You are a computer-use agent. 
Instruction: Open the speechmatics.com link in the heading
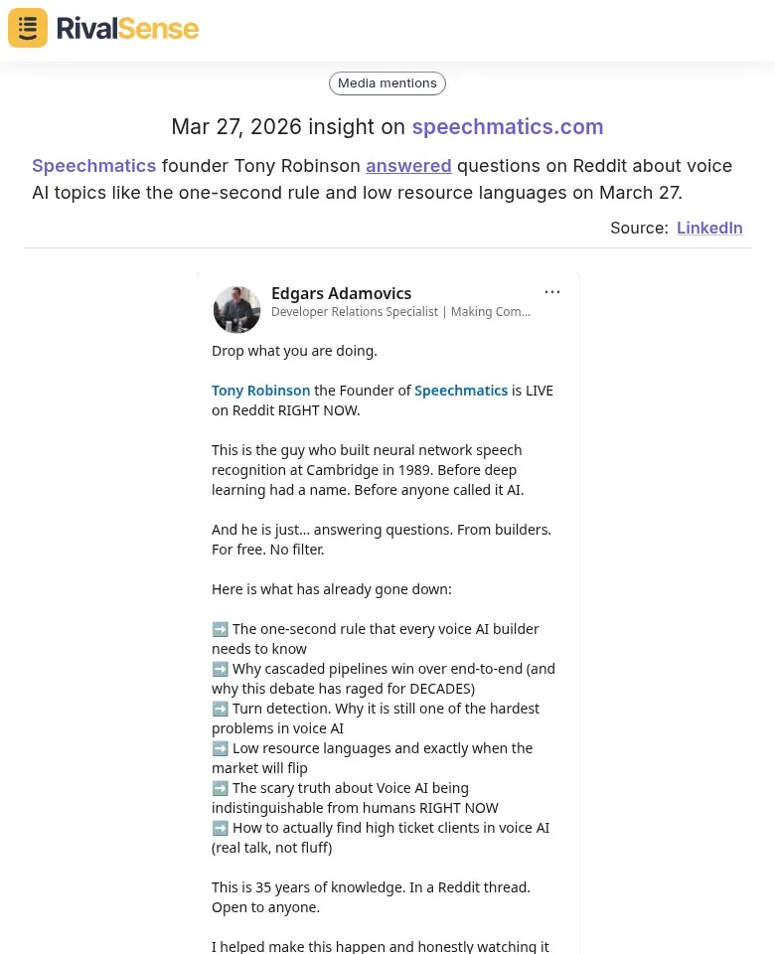click(508, 126)
